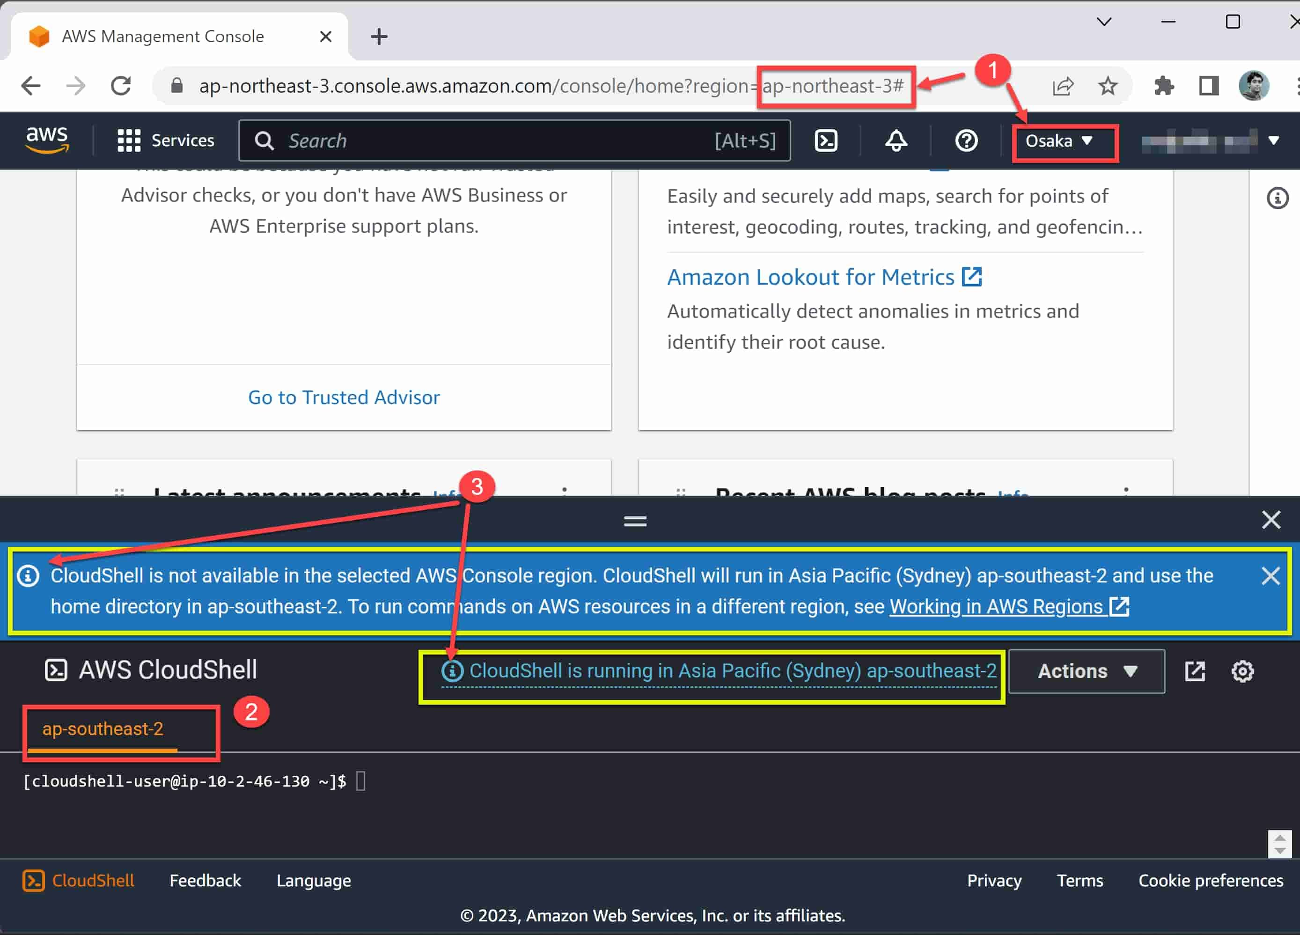This screenshot has width=1300, height=935.
Task: Click into the AWS Search field
Action: (x=514, y=140)
